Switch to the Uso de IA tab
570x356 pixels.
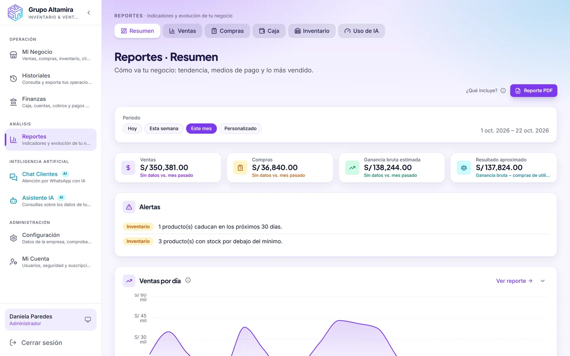click(x=361, y=31)
